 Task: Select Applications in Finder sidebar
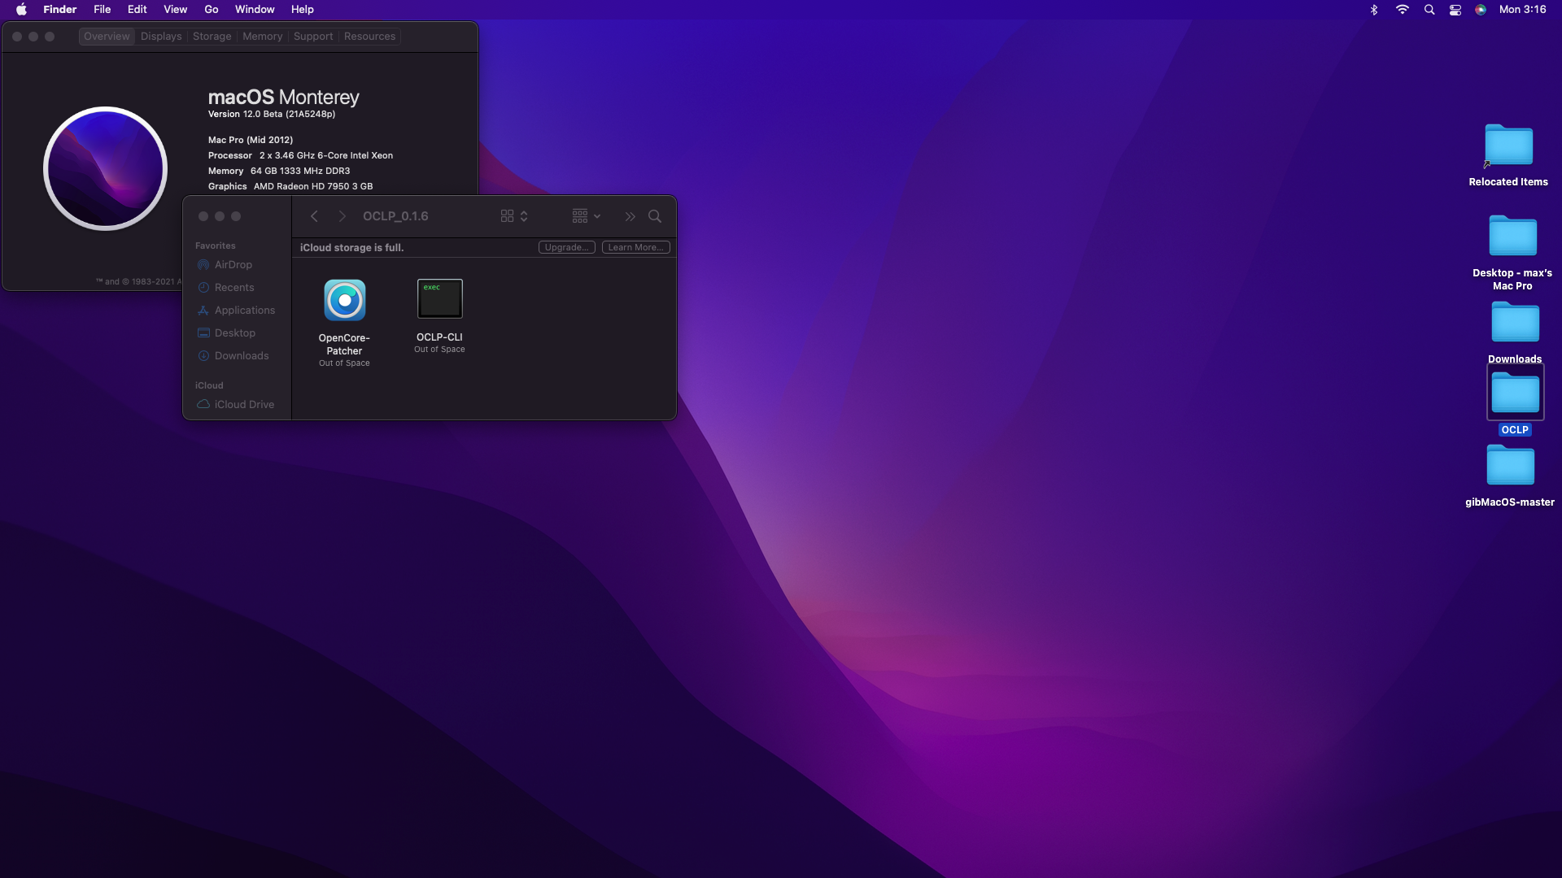coord(244,311)
